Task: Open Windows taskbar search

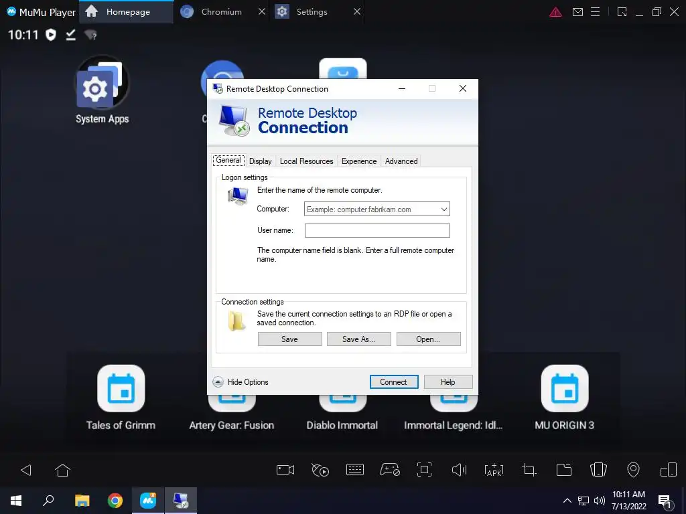Action: click(48, 501)
